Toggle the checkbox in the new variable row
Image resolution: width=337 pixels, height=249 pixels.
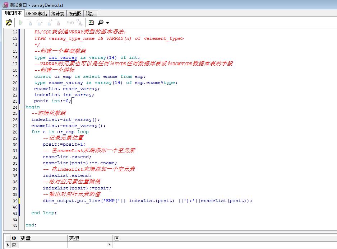pyautogui.click(x=14, y=245)
